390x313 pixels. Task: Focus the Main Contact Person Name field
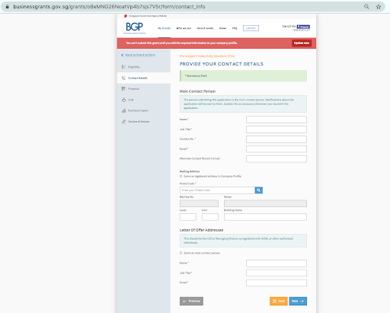pos(277,120)
